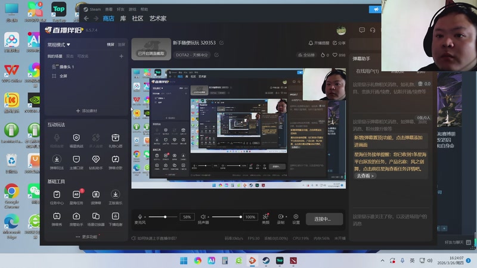The height and width of the screenshot is (268, 477).
Task: Open 艺术家 tab in Steam
Action: (x=158, y=18)
